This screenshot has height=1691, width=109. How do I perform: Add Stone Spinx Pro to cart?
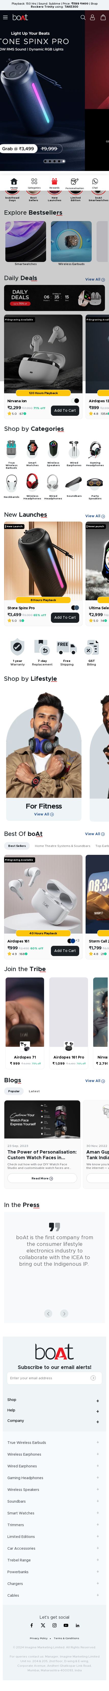coord(65,617)
